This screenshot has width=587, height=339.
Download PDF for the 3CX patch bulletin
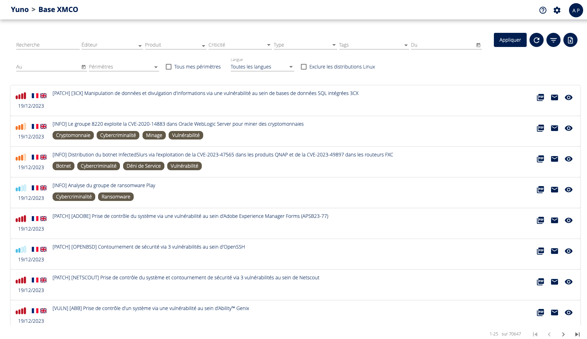pyautogui.click(x=540, y=97)
